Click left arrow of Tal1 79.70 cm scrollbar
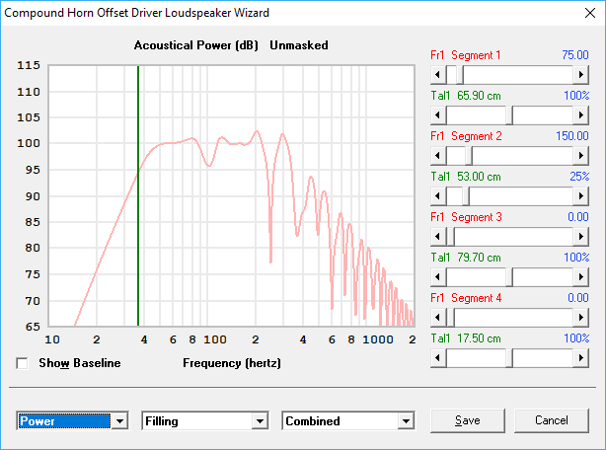Screen dimensions: 606x450 point(438,277)
